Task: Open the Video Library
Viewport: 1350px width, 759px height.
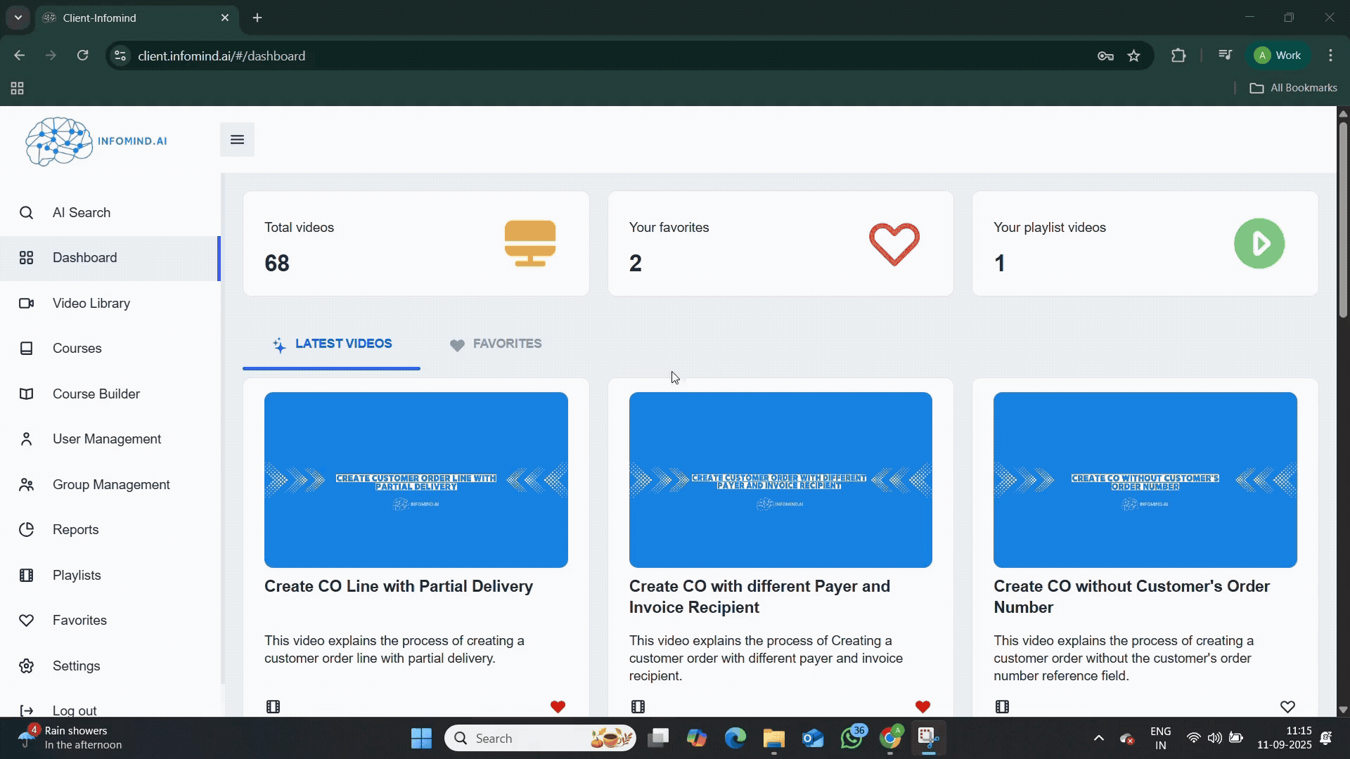Action: (91, 303)
